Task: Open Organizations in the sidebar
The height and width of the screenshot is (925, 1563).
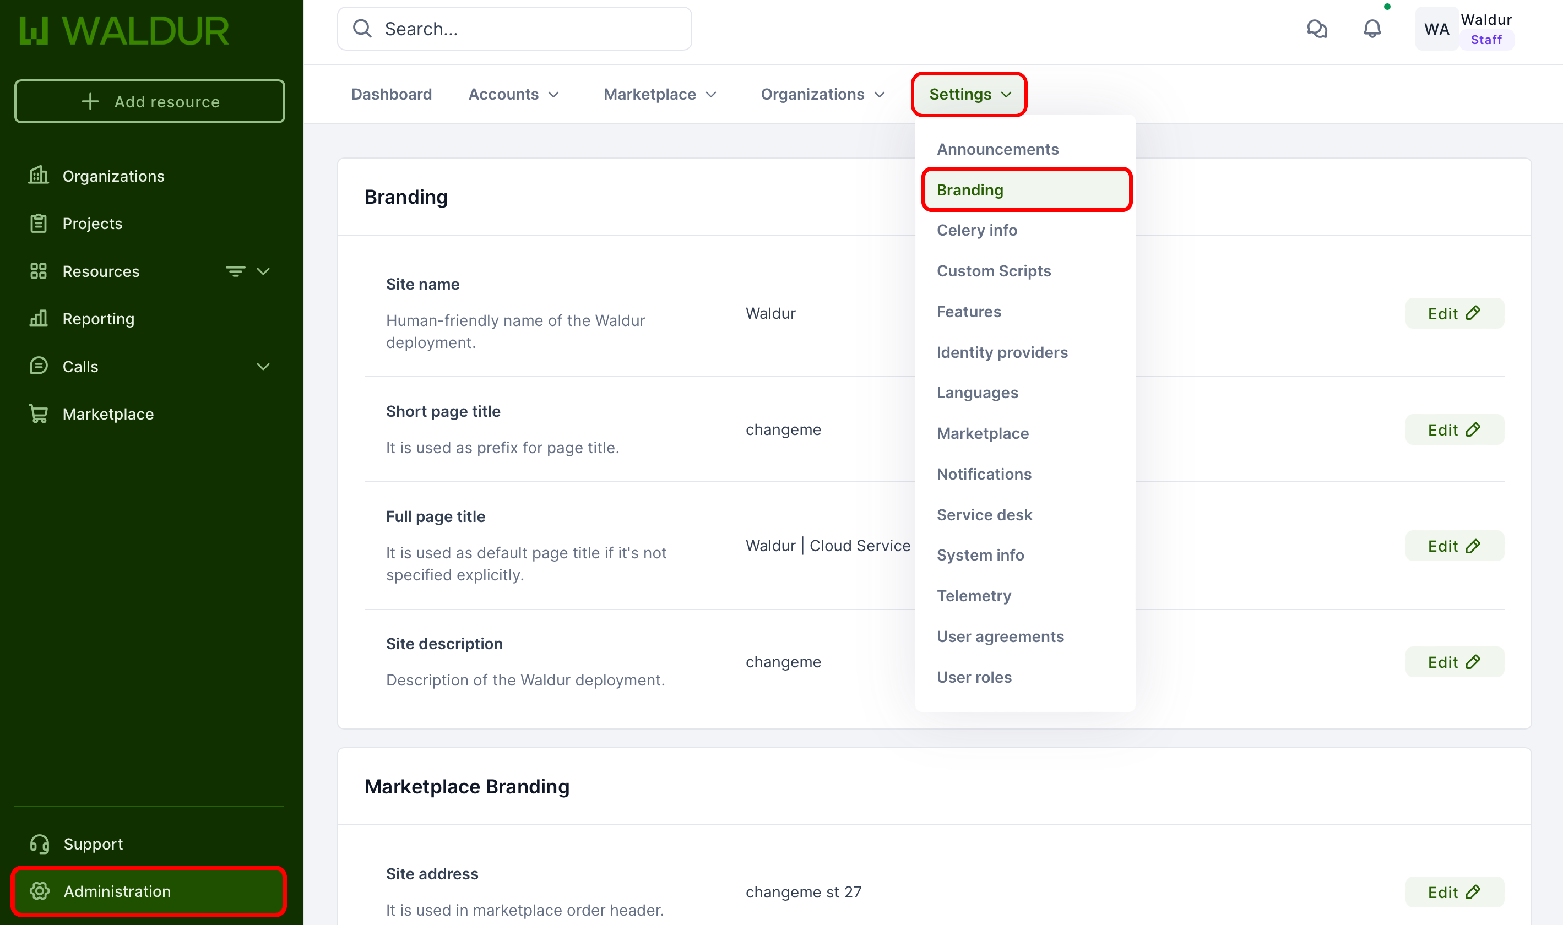Action: click(113, 176)
